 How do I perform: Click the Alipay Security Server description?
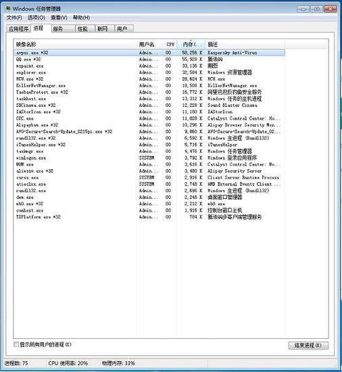(235, 171)
